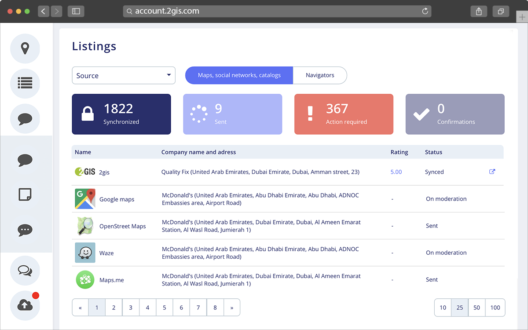Filter by 1822 Synchronized card

coord(121,114)
